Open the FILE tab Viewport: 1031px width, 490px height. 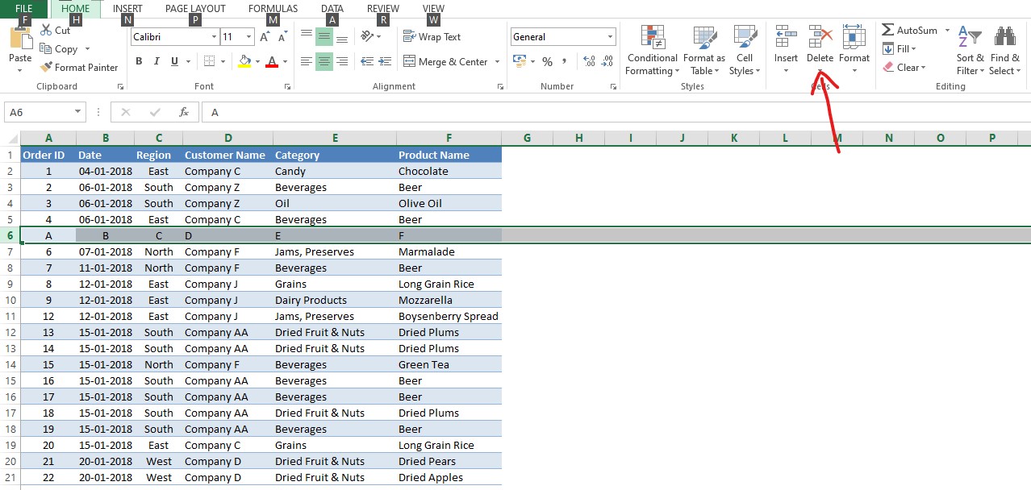click(x=24, y=9)
